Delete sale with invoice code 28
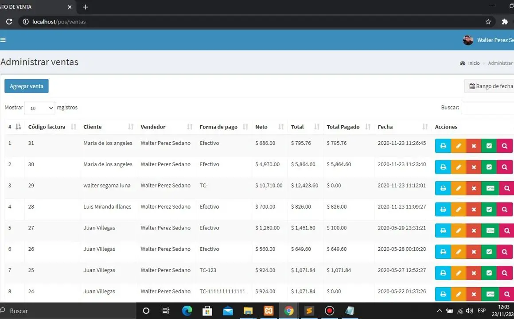The width and height of the screenshot is (514, 319). pos(474,210)
